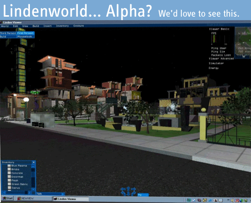Viewport: 251px width, 203px height.
Task: Close the Inventory panel
Action: (x=33, y=162)
